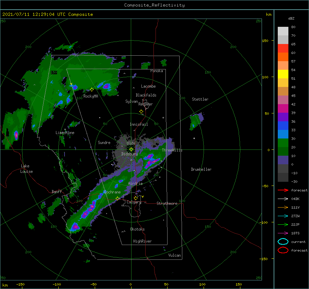Click the dBZ legend heading
This screenshot has width=309, height=289.
291,18
